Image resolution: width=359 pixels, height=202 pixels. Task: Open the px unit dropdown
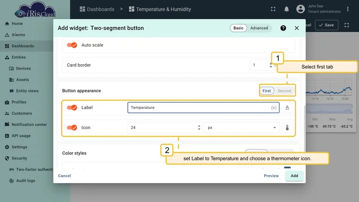(x=241, y=127)
